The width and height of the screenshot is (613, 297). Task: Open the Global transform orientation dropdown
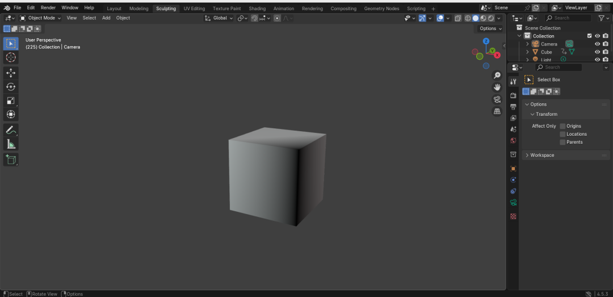point(219,18)
